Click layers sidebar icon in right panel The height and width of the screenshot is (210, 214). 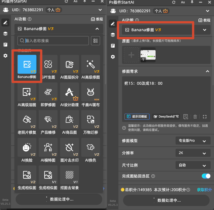(113, 35)
